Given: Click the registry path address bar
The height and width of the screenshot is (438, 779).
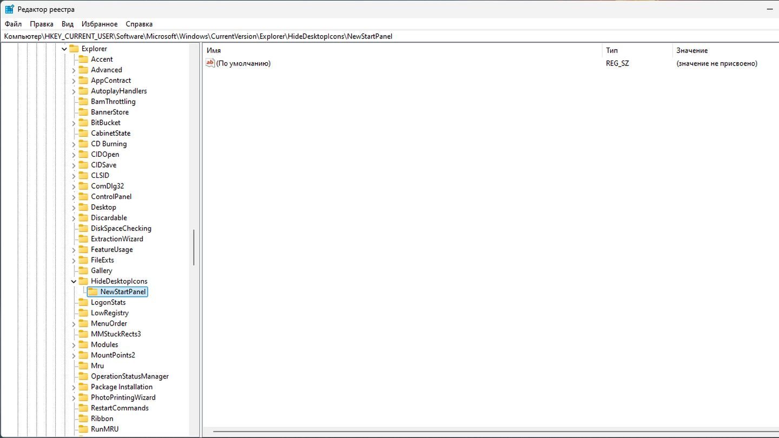Looking at the screenshot, I should (x=389, y=36).
